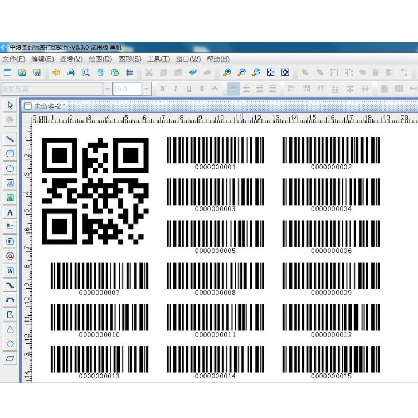
Task: Click the plain magnifier zoom icon
Action: click(x=256, y=72)
